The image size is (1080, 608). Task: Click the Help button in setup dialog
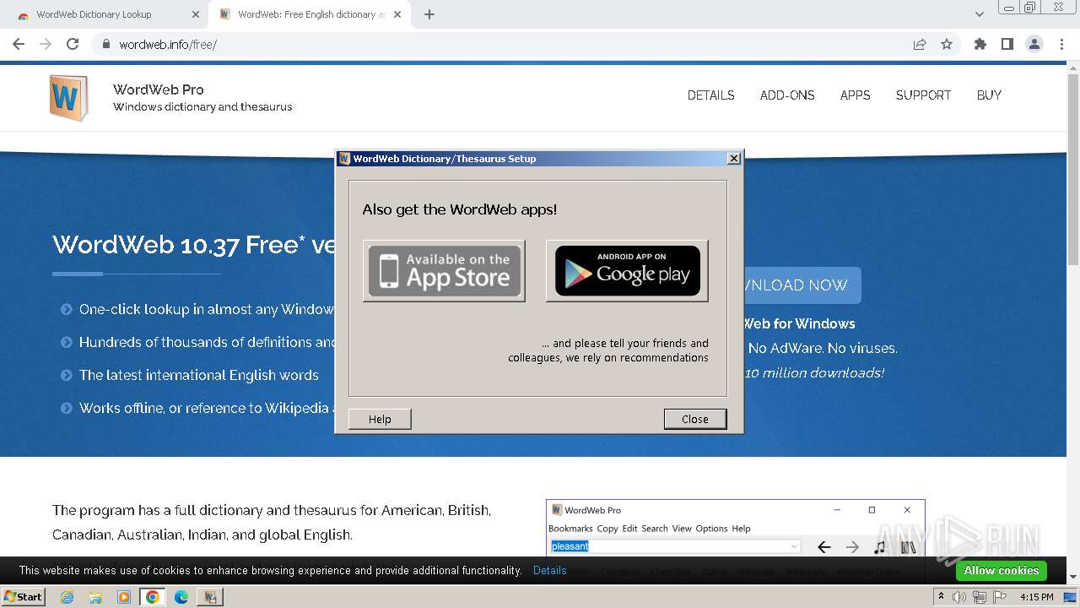coord(380,419)
